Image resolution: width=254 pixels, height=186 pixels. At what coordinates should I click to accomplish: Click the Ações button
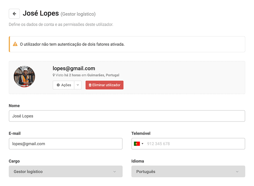click(64, 85)
